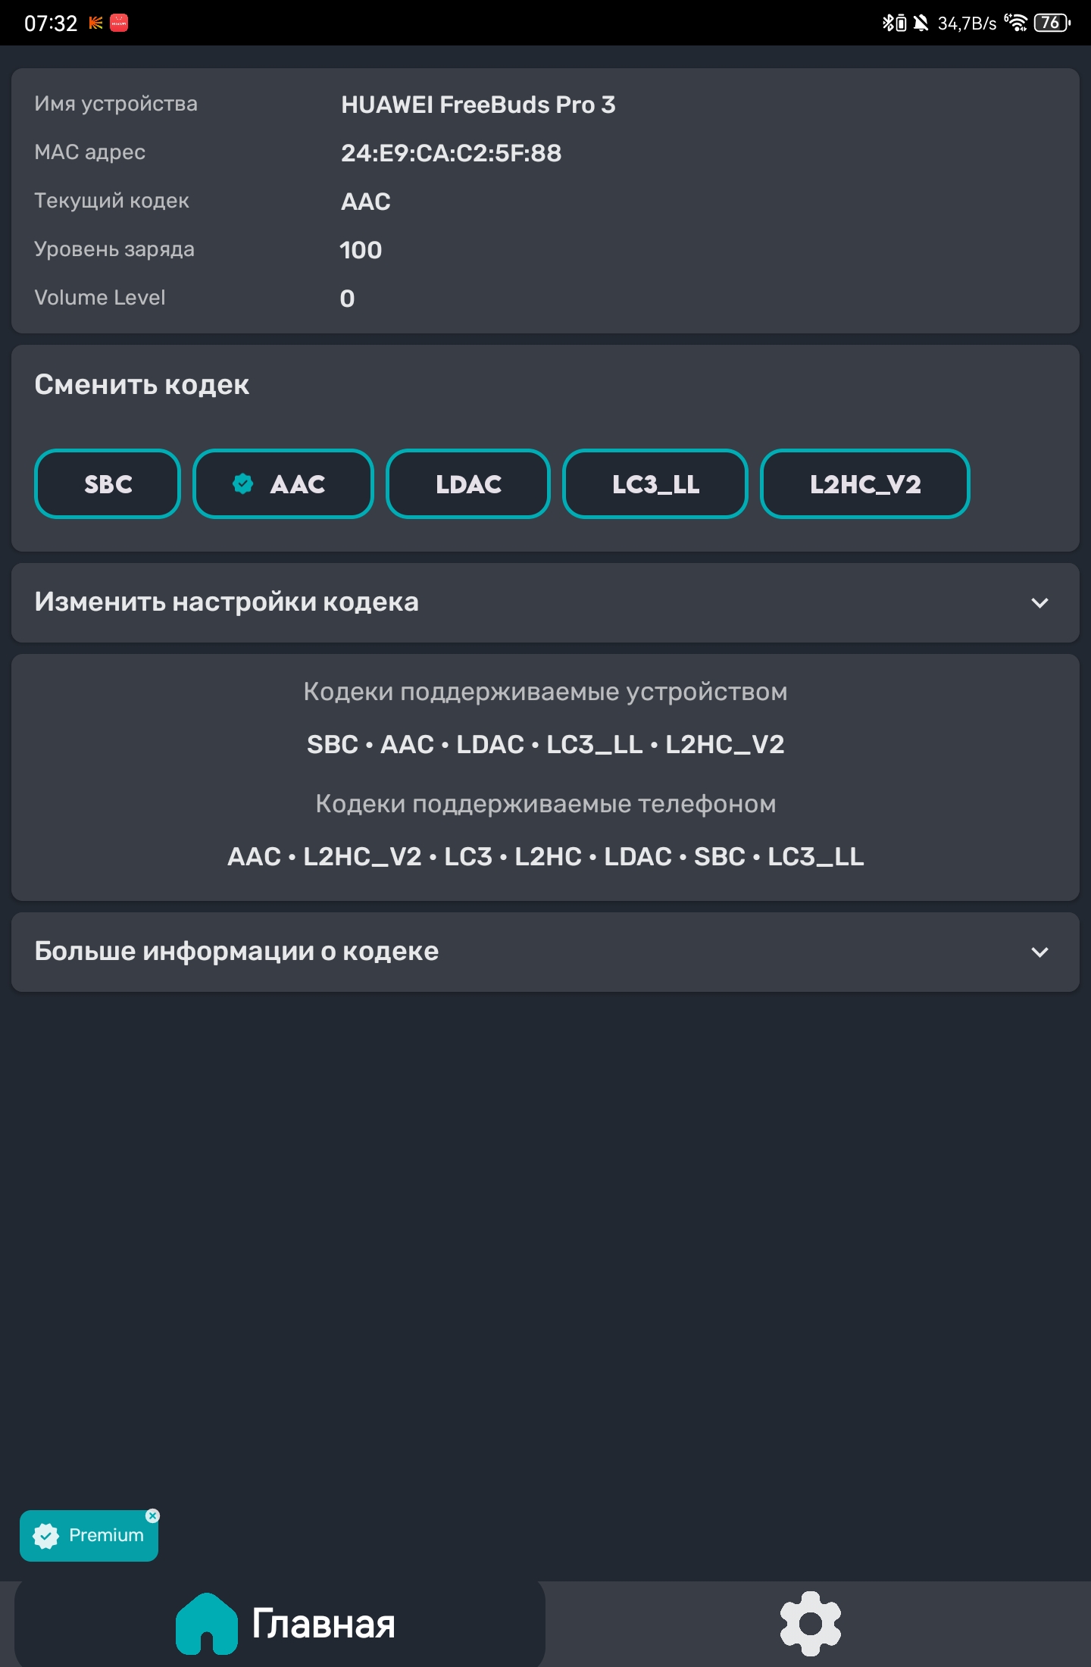Image resolution: width=1091 pixels, height=1667 pixels.
Task: Tap the Текущий кодек label
Action: 111,201
